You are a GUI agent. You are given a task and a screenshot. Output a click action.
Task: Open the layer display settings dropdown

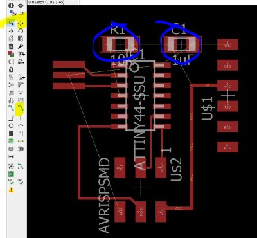pyautogui.click(x=12, y=14)
